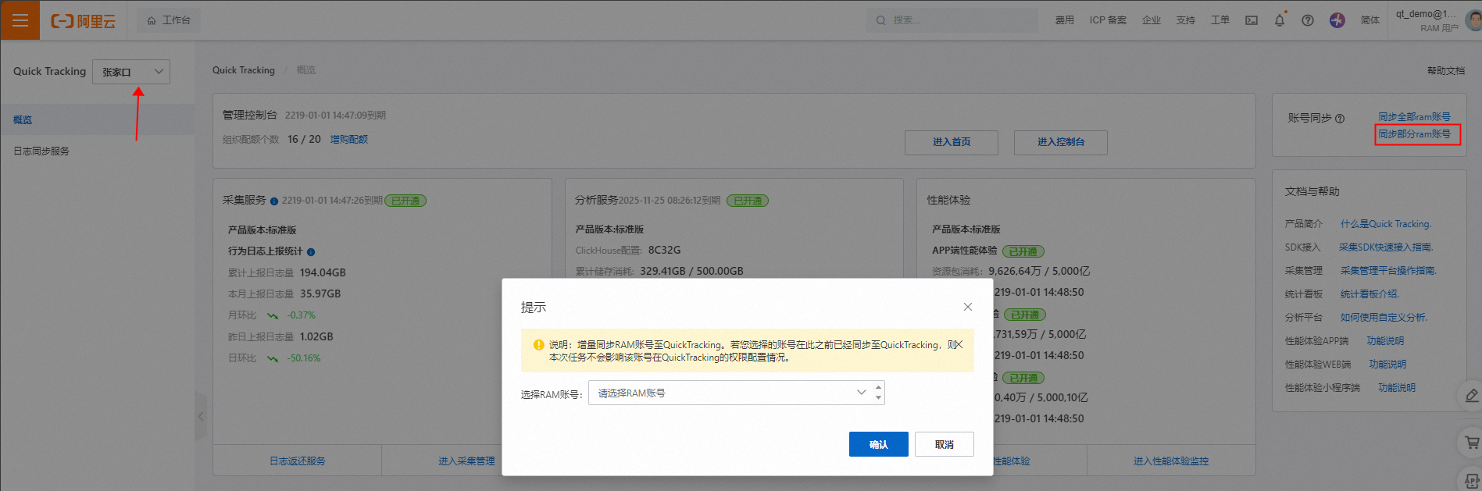Open the 工单 menu
Viewport: 1482px width, 491px height.
(x=1220, y=20)
